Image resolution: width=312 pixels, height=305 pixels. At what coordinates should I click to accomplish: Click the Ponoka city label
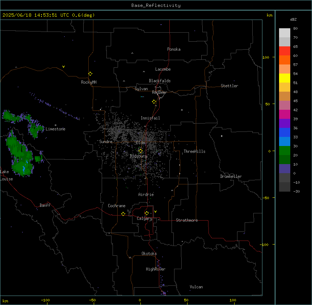[x=174, y=49]
